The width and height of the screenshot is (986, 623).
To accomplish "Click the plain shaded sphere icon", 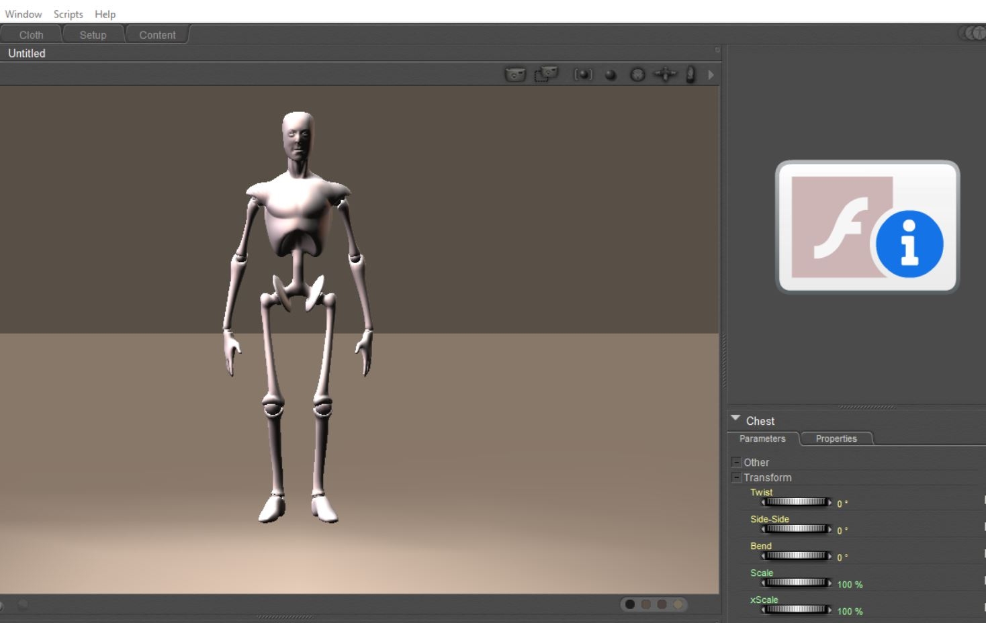I will (x=611, y=75).
